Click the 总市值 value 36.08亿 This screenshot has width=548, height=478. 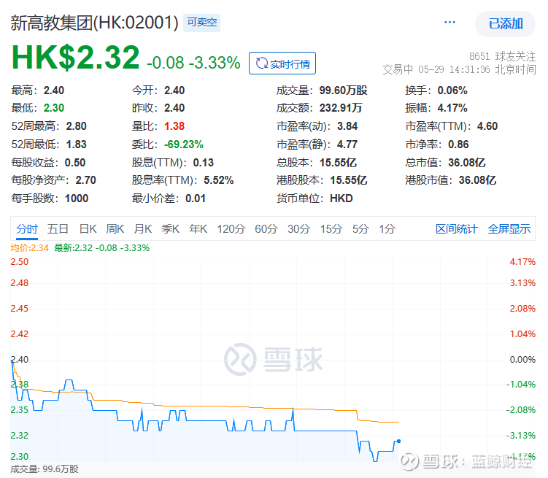click(x=466, y=163)
